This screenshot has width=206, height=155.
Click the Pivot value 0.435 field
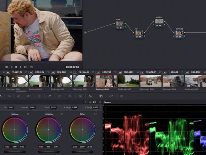53,108
